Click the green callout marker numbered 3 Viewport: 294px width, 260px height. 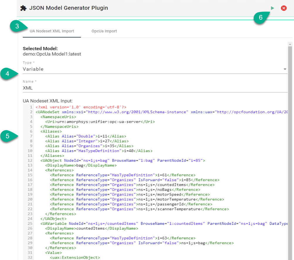pos(17,26)
